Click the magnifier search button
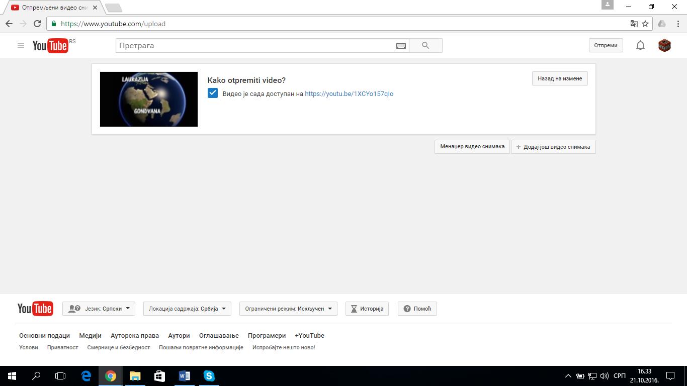The image size is (687, 386). (425, 46)
